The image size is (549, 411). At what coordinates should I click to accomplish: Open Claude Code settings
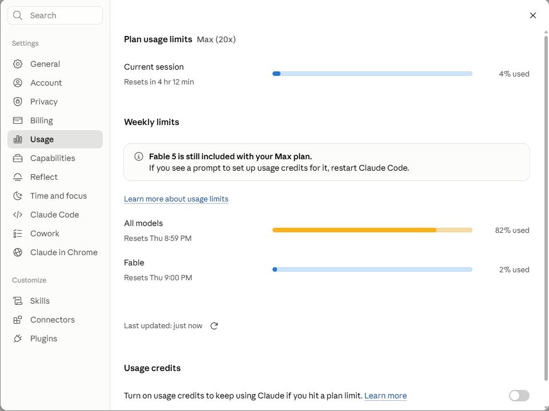(x=55, y=215)
